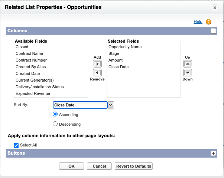Viewport: 224px width, 178px height.
Task: Choose Opportunity Name in Selected Fields
Action: tap(125, 47)
